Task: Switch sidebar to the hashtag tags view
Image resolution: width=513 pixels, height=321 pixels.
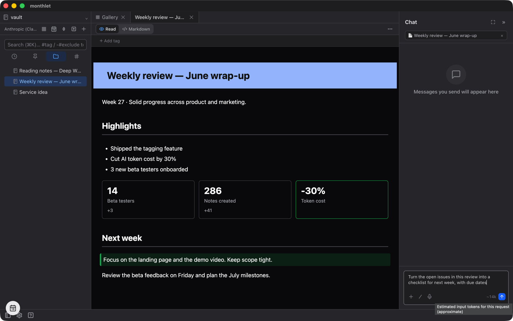Action: pos(77,56)
